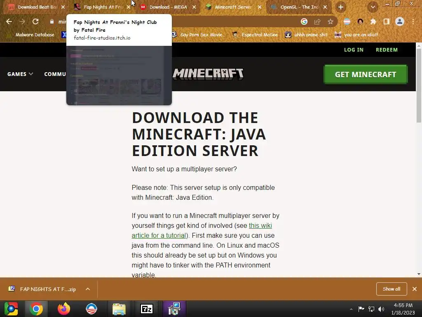This screenshot has height=317, width=422.
Task: Click the scrollbar down arrow
Action: click(419, 274)
